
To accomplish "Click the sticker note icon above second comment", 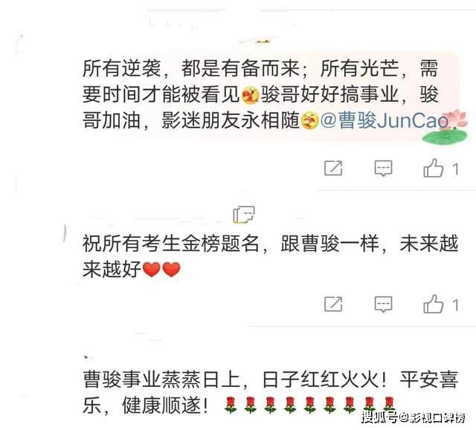I will [x=244, y=215].
